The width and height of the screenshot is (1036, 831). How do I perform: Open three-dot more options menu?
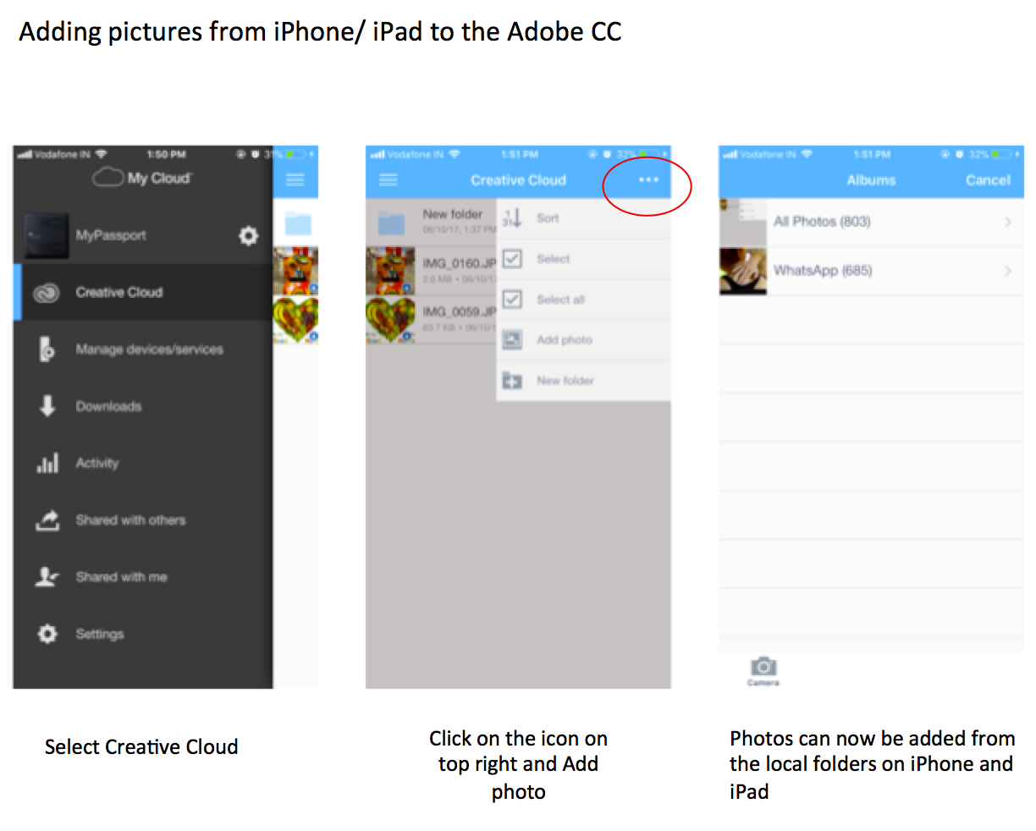click(648, 180)
